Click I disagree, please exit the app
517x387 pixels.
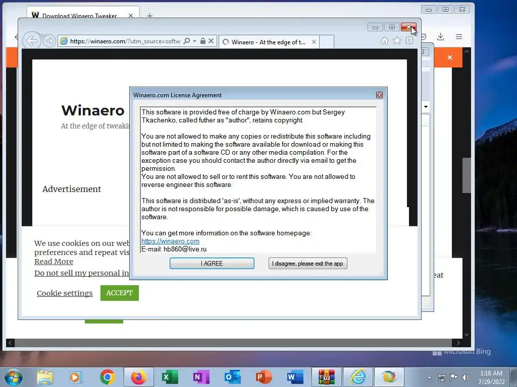tap(307, 263)
